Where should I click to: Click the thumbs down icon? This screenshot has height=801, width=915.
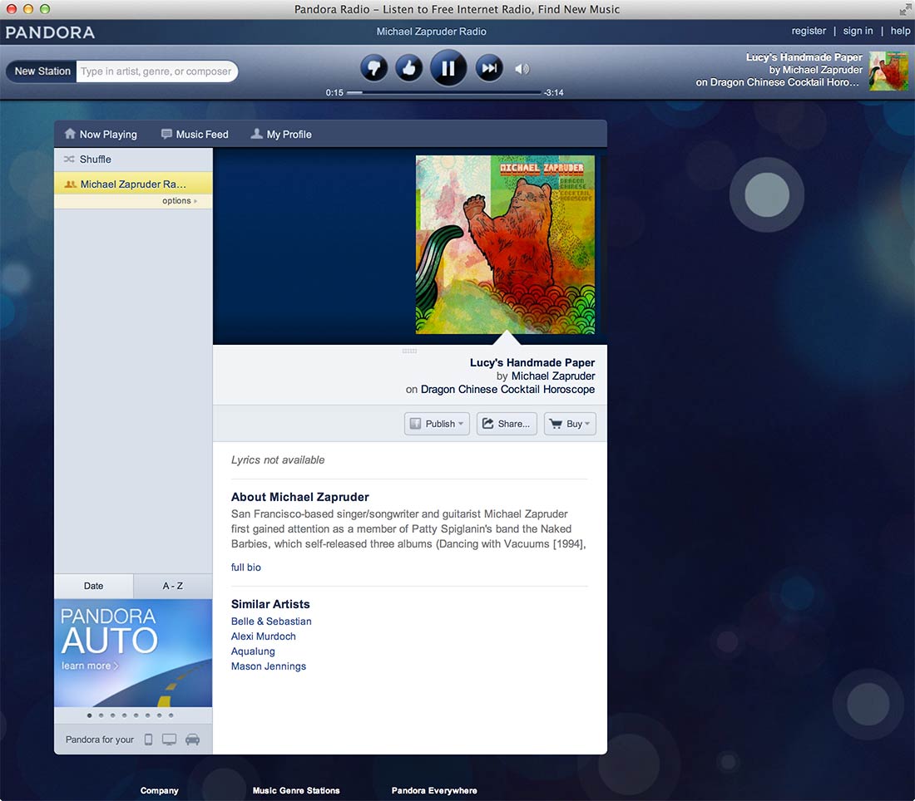coord(374,69)
